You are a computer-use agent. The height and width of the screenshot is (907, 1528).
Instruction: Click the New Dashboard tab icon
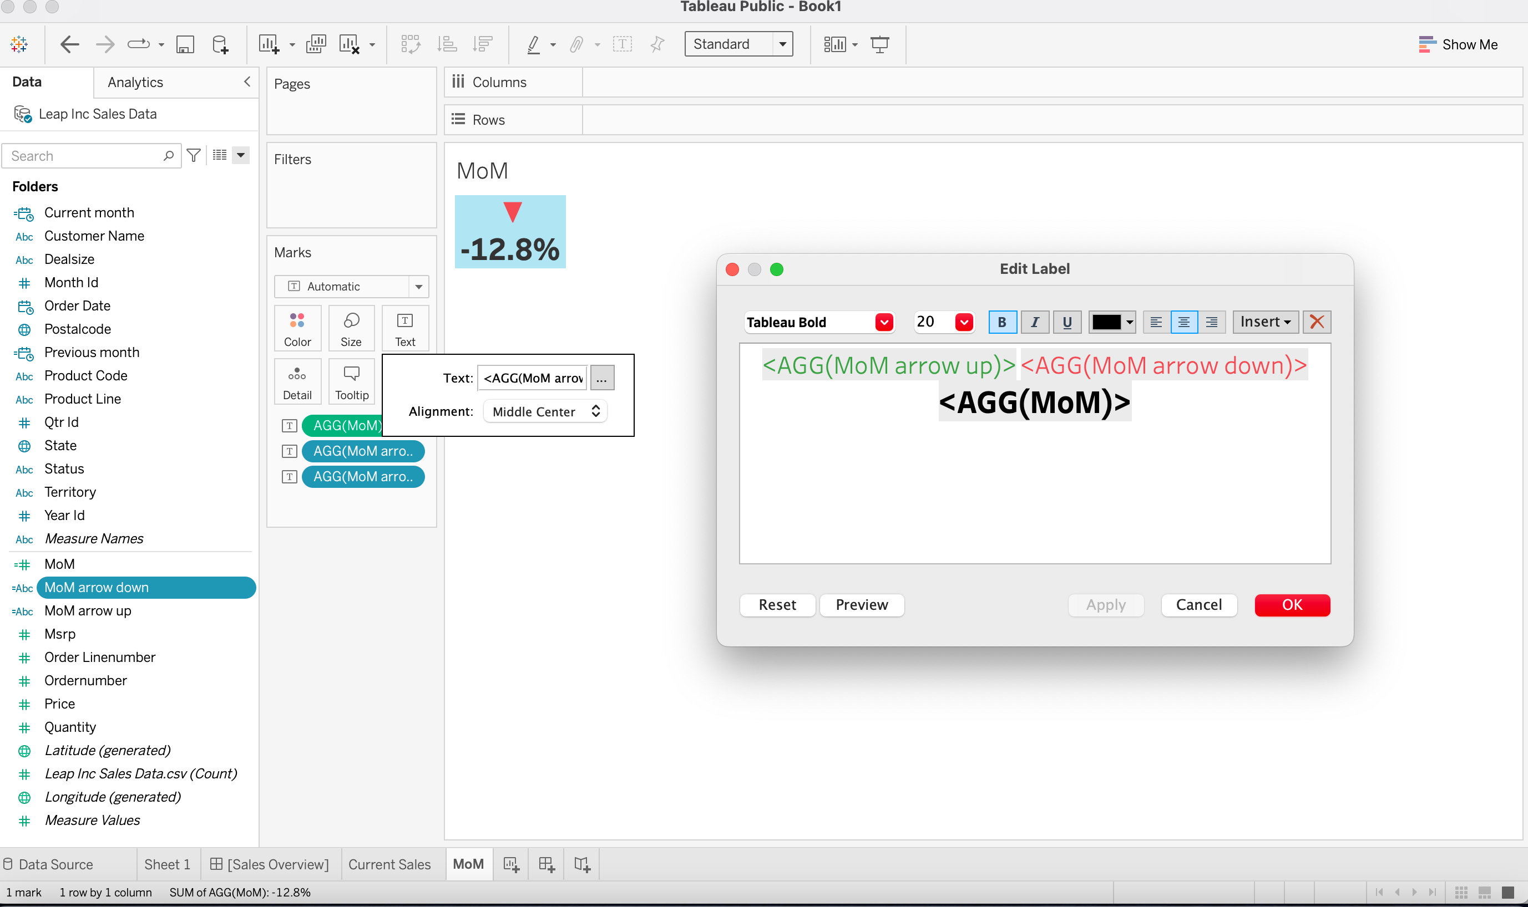[x=547, y=864]
